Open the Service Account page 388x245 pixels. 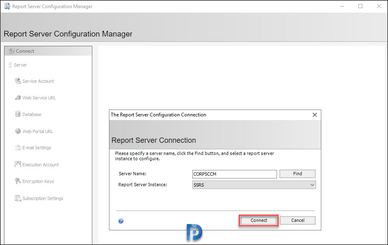[x=38, y=81]
